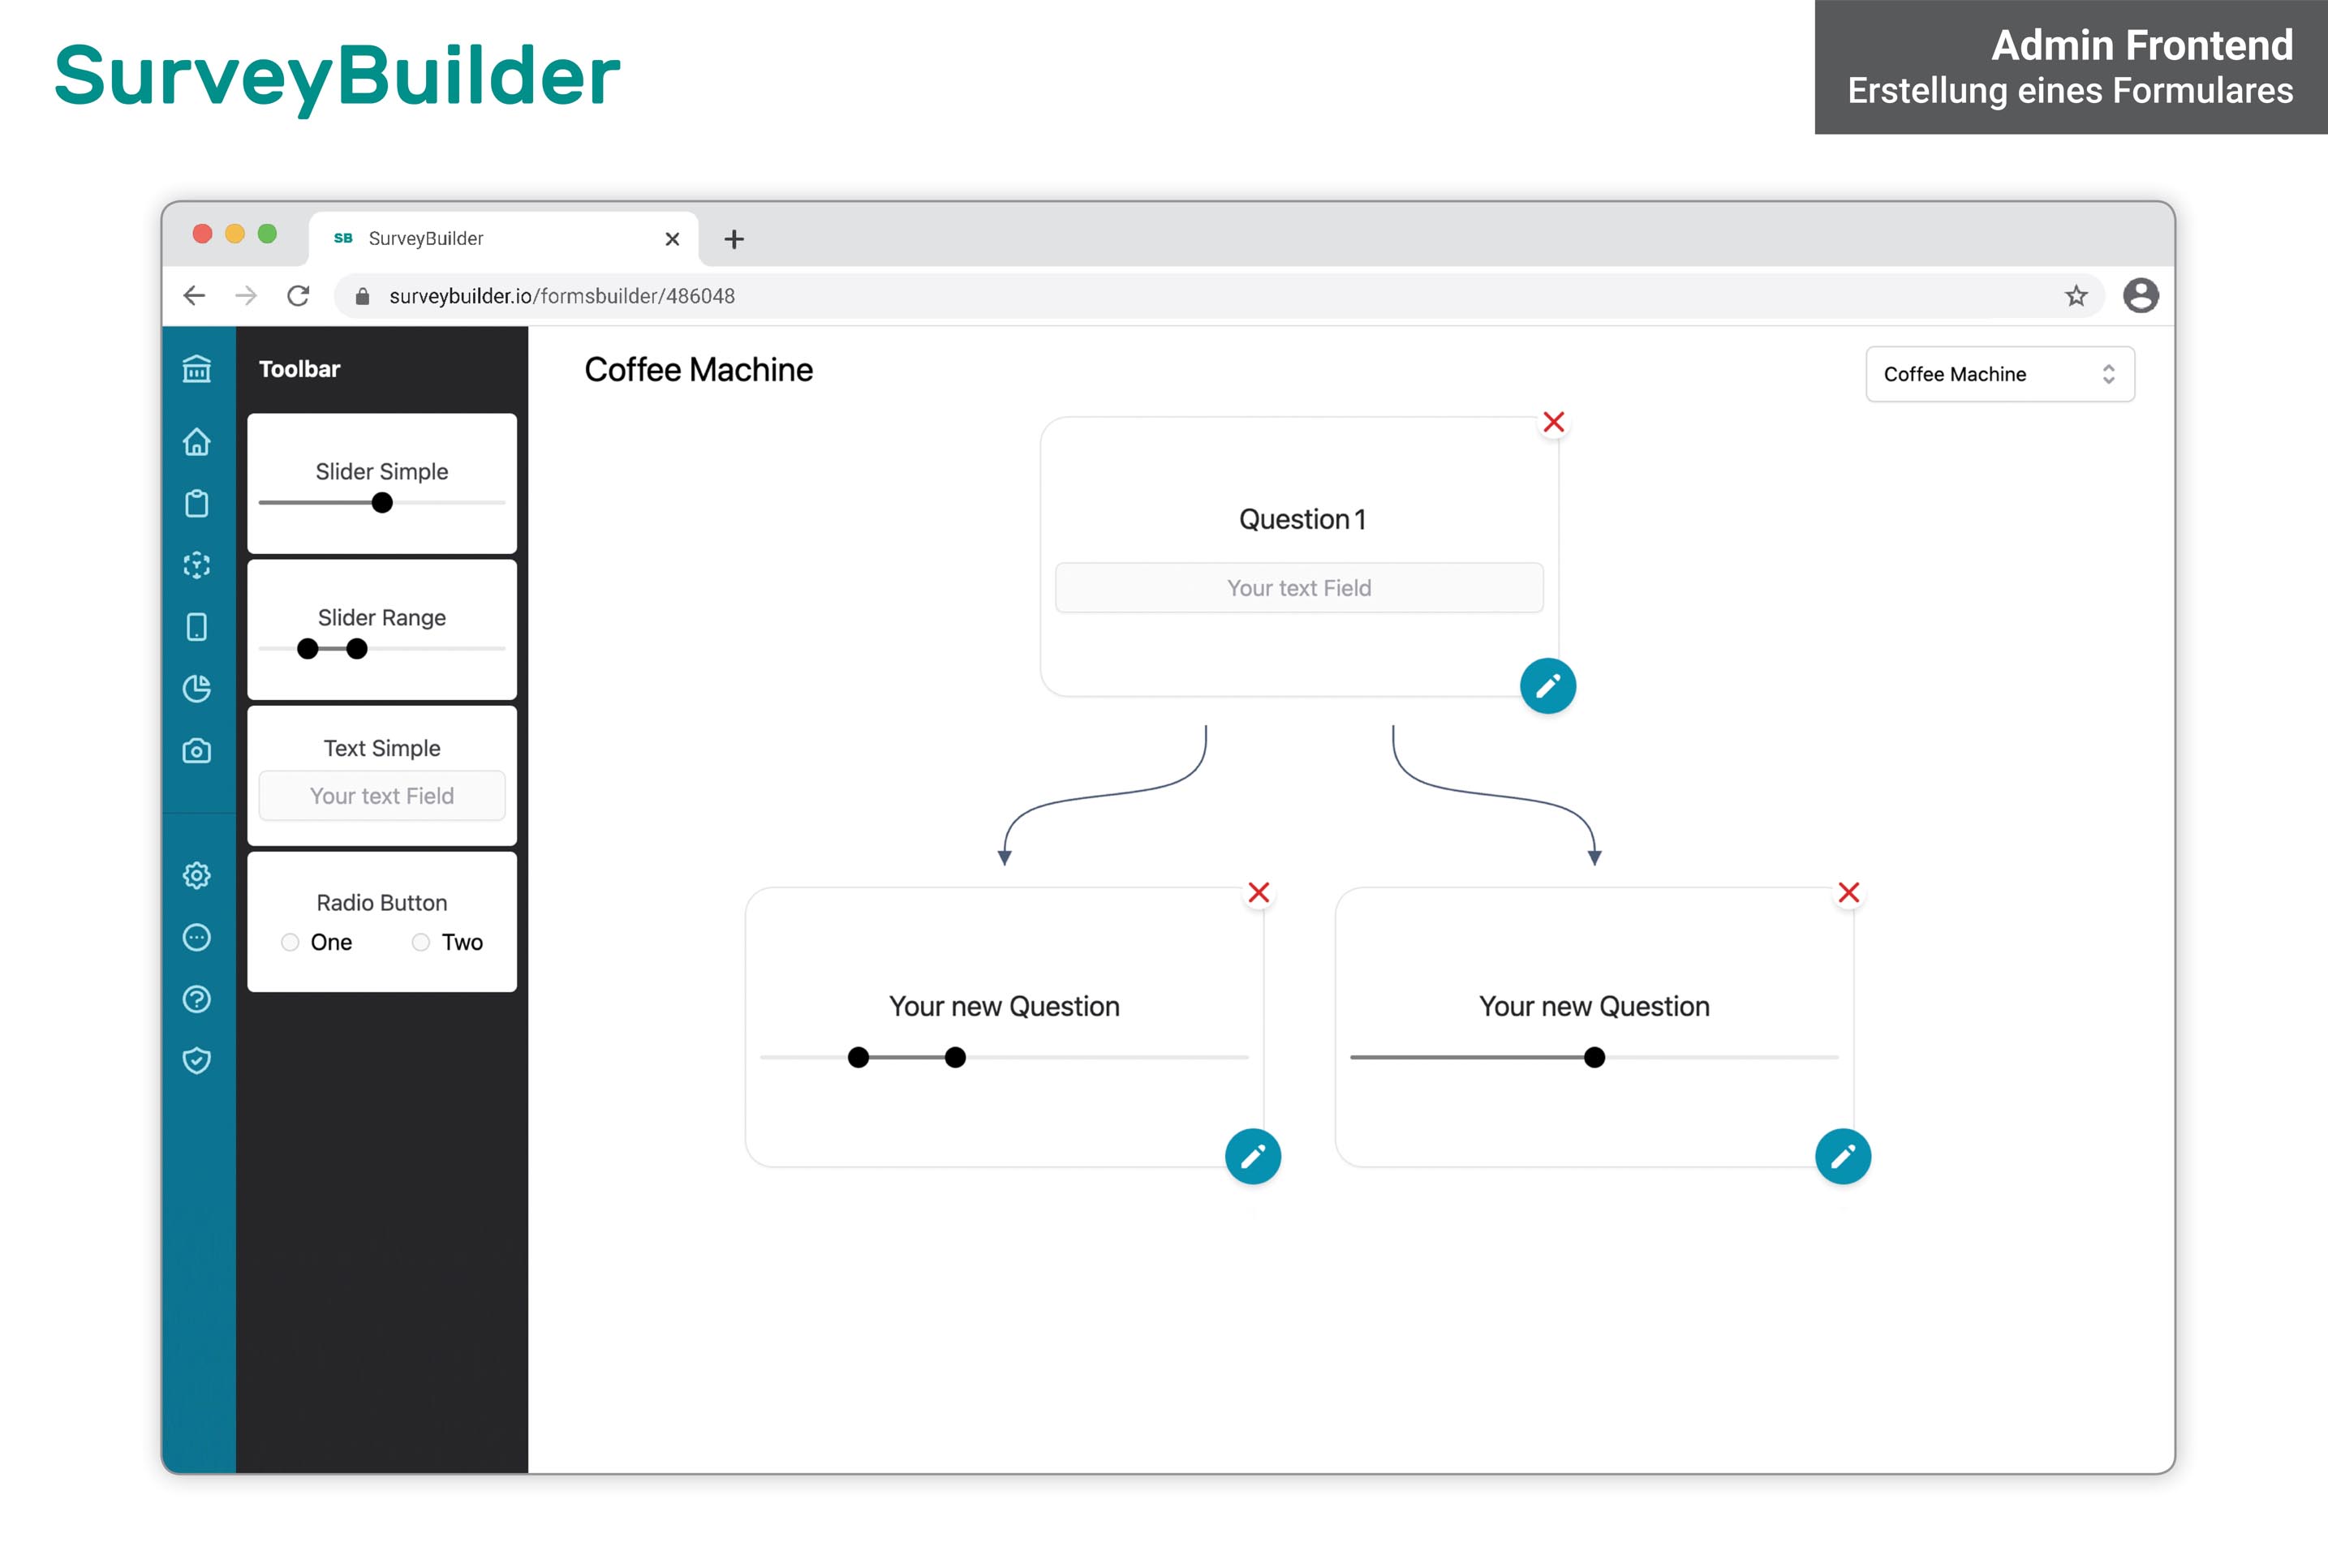
Task: Click the left range handle in question card
Action: tap(858, 1057)
